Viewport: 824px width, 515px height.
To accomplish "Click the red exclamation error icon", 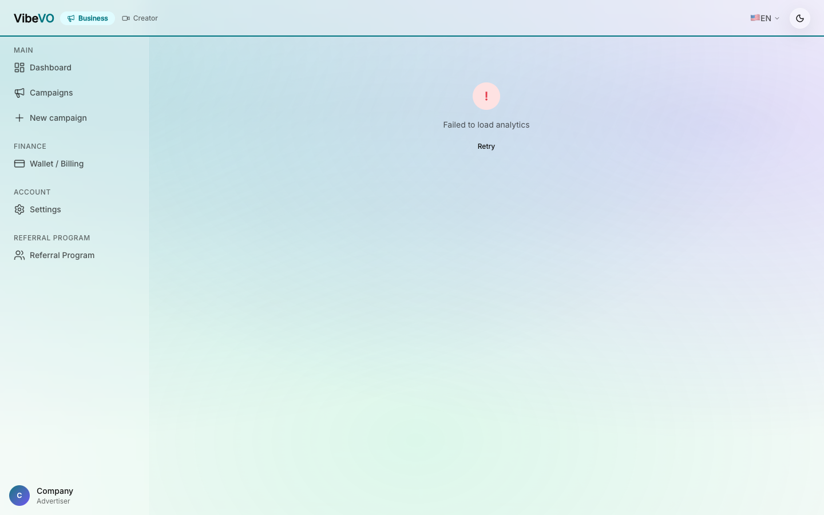I will click(486, 96).
